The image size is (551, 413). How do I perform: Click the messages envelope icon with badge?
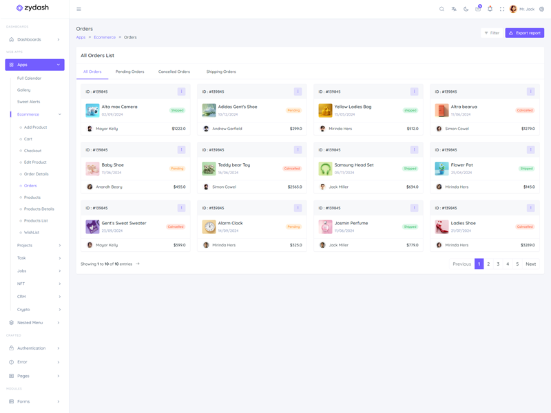478,9
